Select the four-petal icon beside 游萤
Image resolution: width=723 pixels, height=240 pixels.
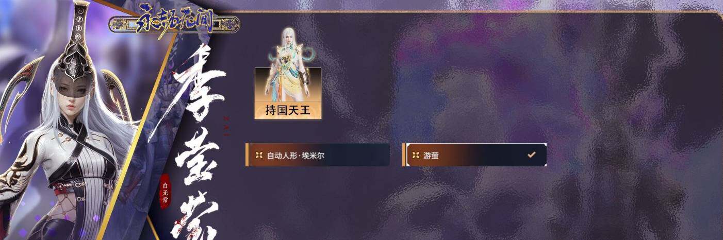[416, 155]
